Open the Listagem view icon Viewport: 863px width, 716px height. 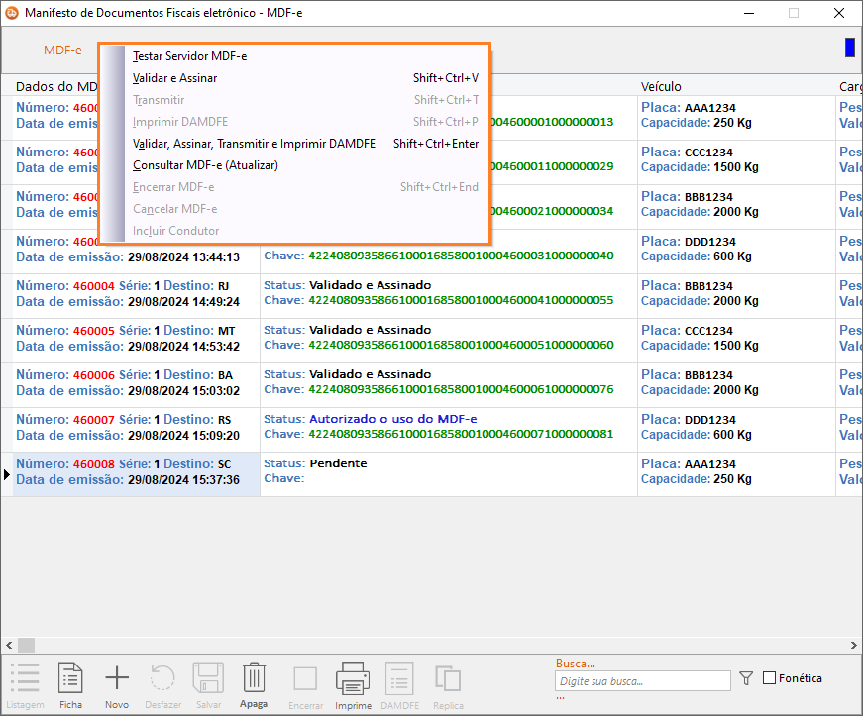click(x=25, y=680)
